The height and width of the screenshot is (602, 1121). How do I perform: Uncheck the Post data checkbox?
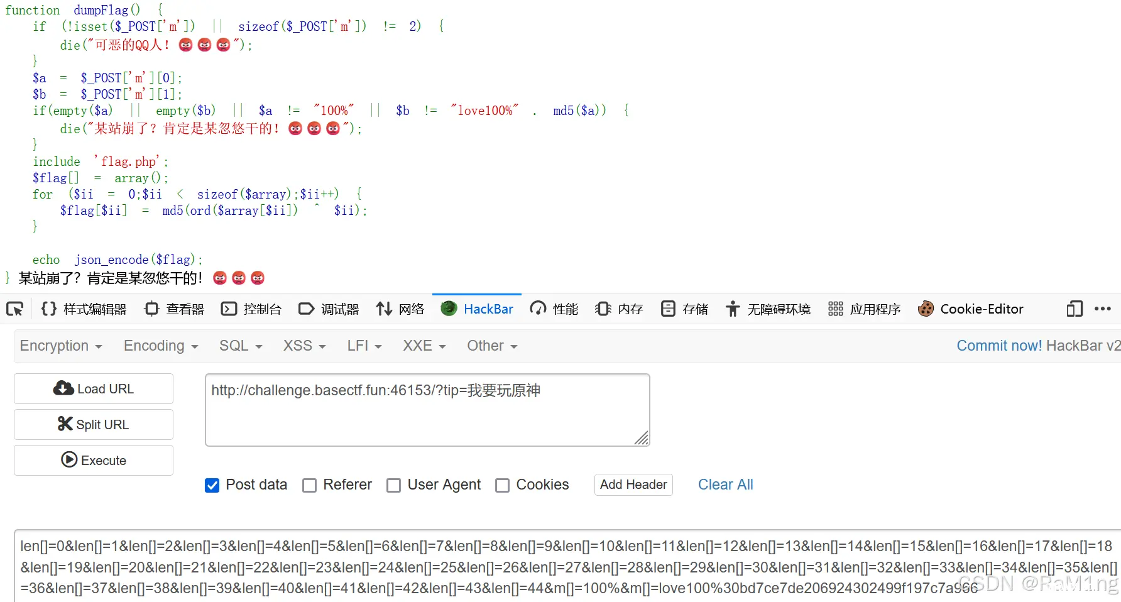click(212, 485)
